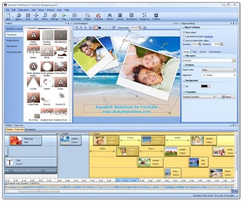The image size is (243, 202).
Task: Open the Music toolbar icon
Action: (x=45, y=16)
